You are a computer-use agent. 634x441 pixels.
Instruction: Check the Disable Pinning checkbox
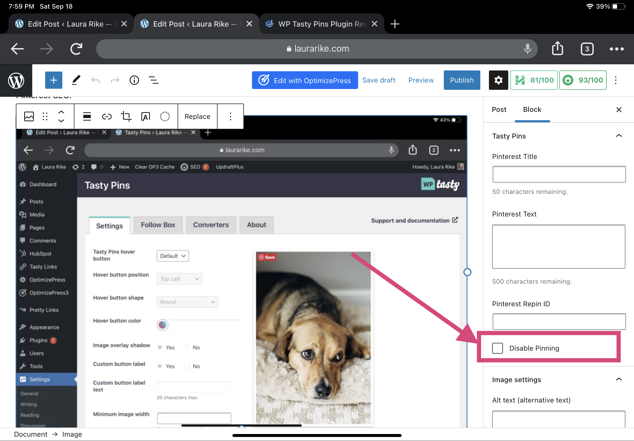tap(497, 348)
